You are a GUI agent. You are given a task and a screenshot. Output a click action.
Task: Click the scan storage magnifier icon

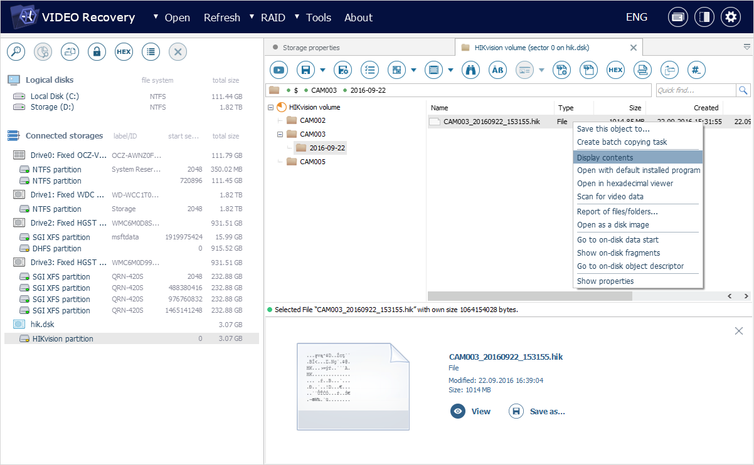pos(16,52)
